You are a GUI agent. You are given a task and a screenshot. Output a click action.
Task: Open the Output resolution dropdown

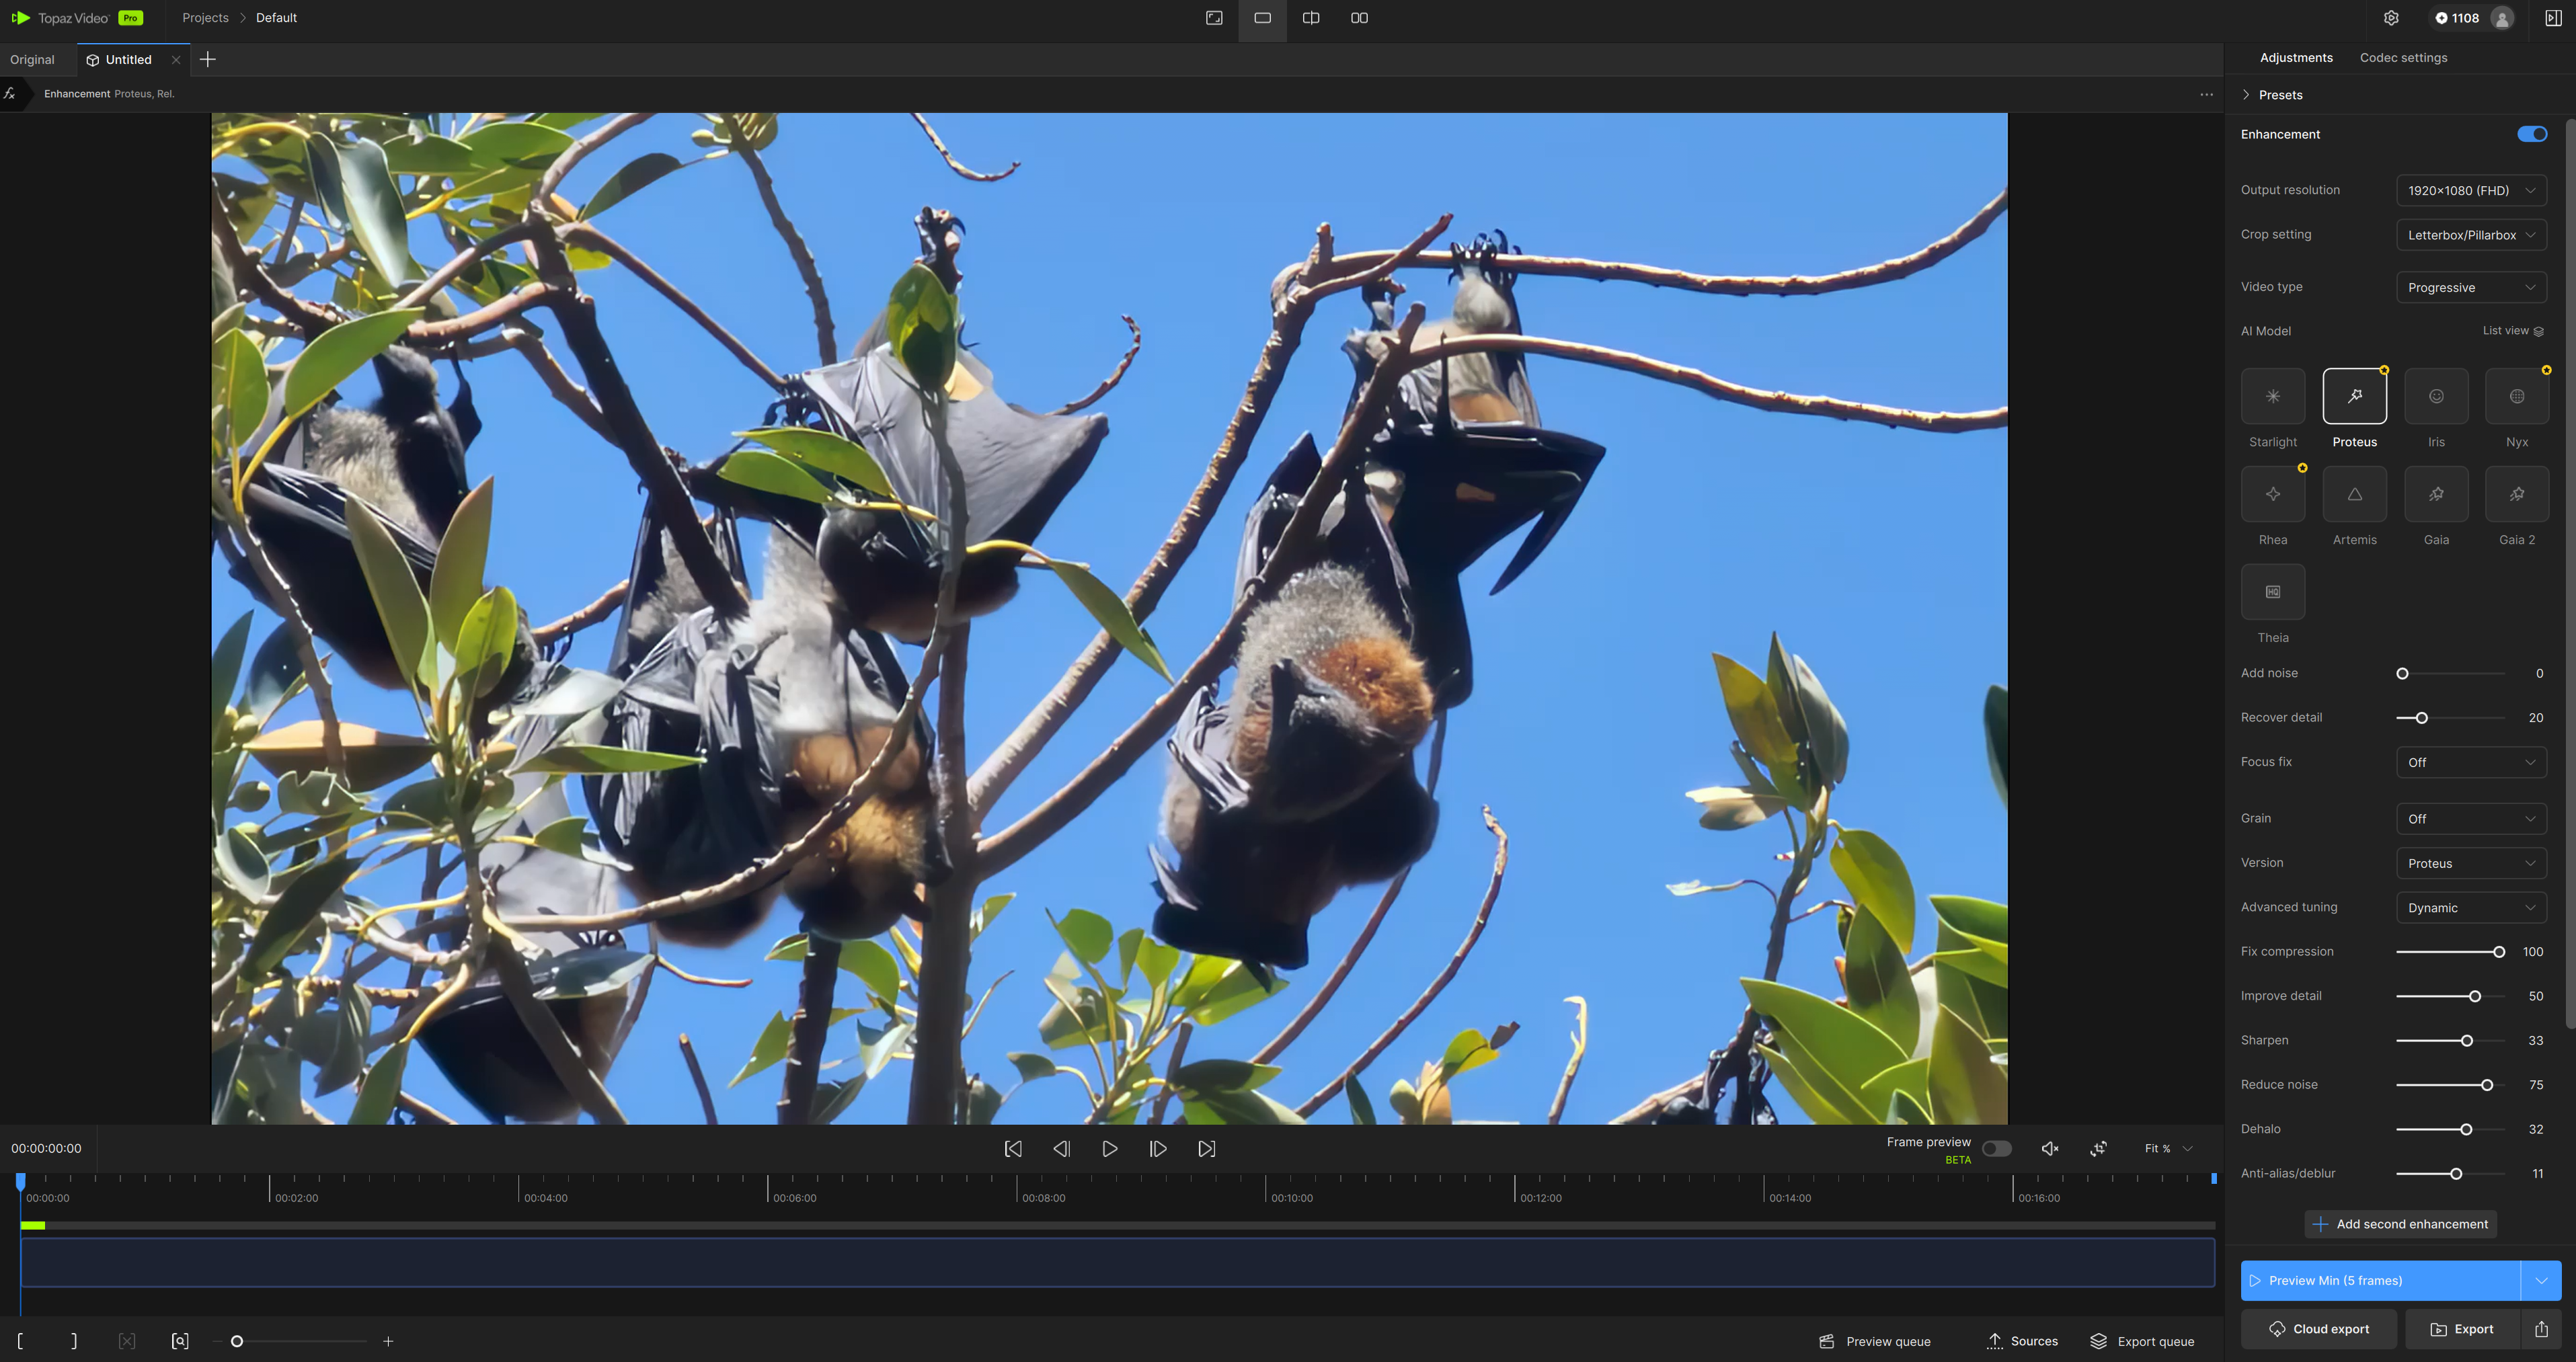(x=2470, y=190)
